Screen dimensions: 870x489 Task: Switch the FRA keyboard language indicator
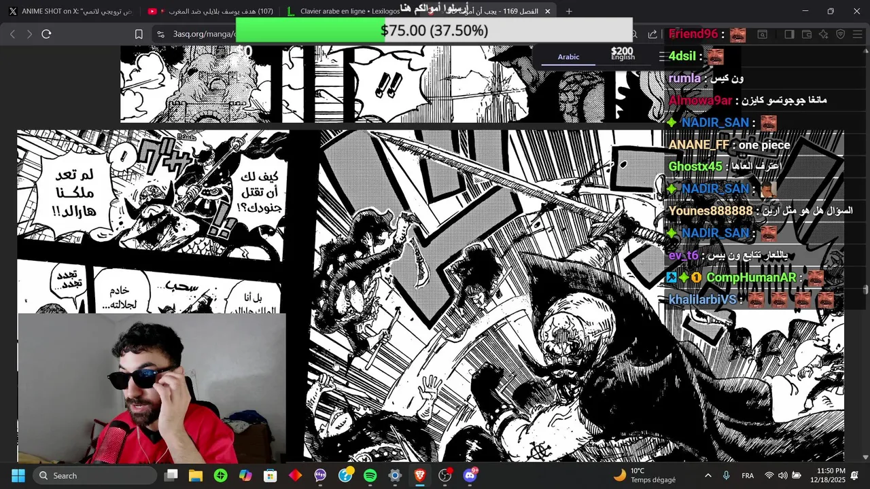pos(748,475)
